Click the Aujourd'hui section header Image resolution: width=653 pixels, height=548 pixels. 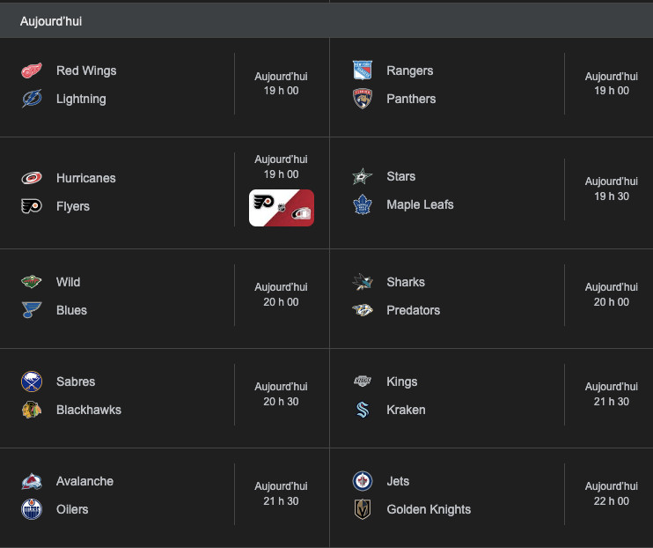pos(51,20)
